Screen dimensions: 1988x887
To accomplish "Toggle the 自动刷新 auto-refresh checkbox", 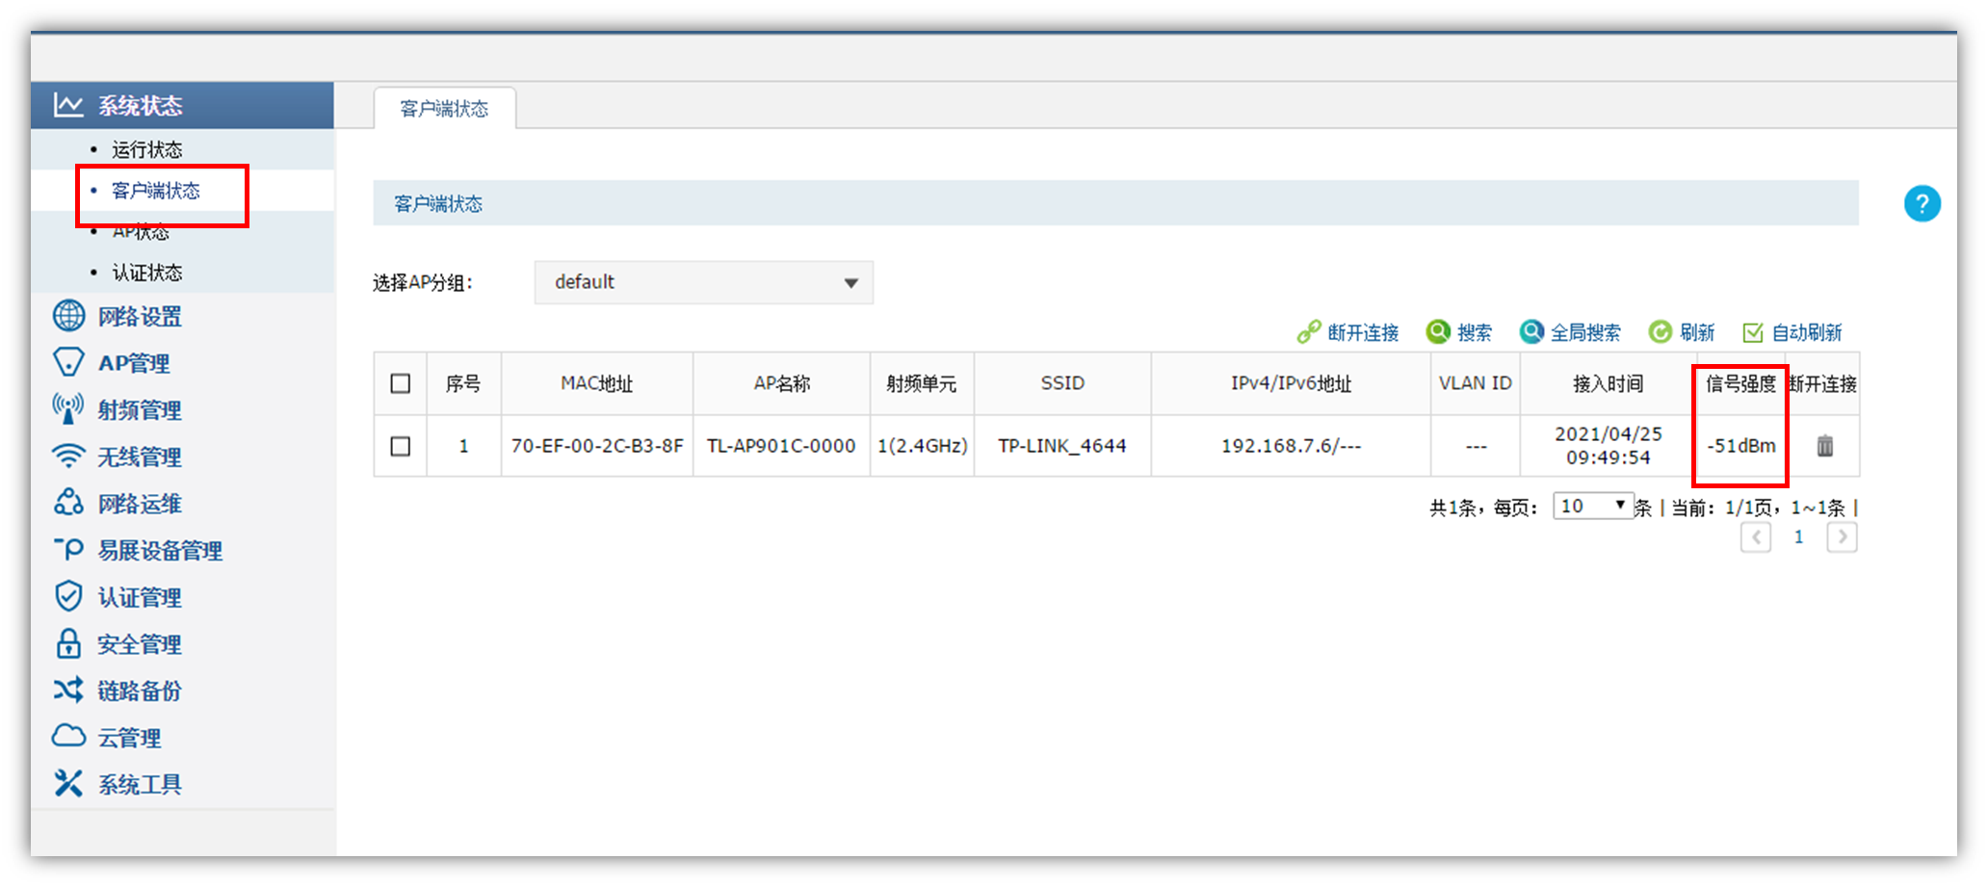I will point(1753,332).
